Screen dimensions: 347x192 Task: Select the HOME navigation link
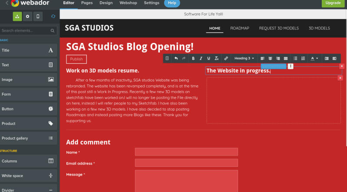click(215, 28)
